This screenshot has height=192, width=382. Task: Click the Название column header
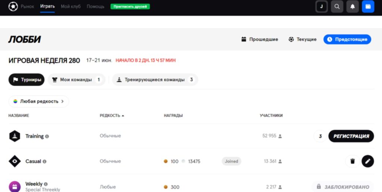(x=19, y=116)
